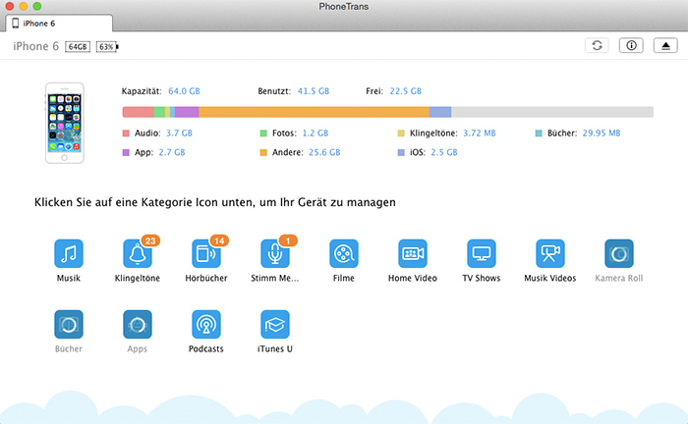Click the orange Andere segment of storage bar
This screenshot has height=424, width=688.
click(314, 112)
